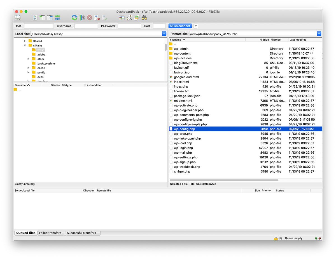The image size is (336, 258).
Task: Toggle processing of transfer queue
Action: point(82,18)
